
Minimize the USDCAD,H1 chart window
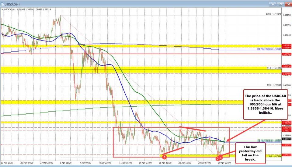tap(273, 4)
